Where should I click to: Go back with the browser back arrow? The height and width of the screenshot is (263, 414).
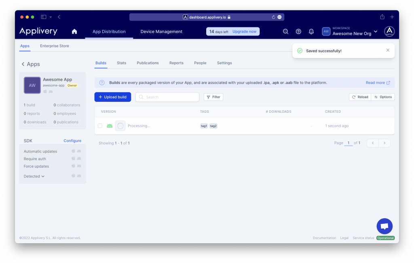59,17
